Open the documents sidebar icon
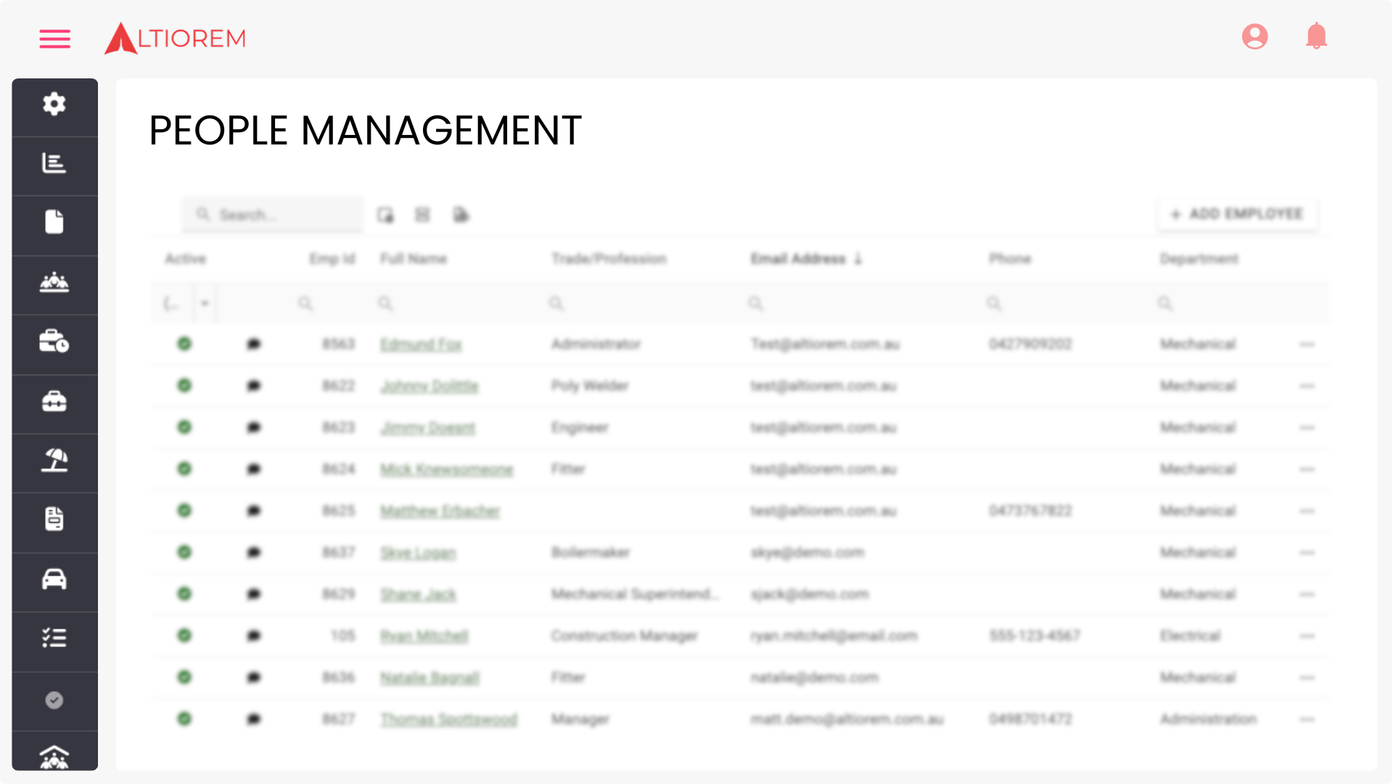 coord(54,222)
